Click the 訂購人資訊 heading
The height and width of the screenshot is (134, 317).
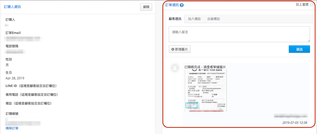coord(12,7)
